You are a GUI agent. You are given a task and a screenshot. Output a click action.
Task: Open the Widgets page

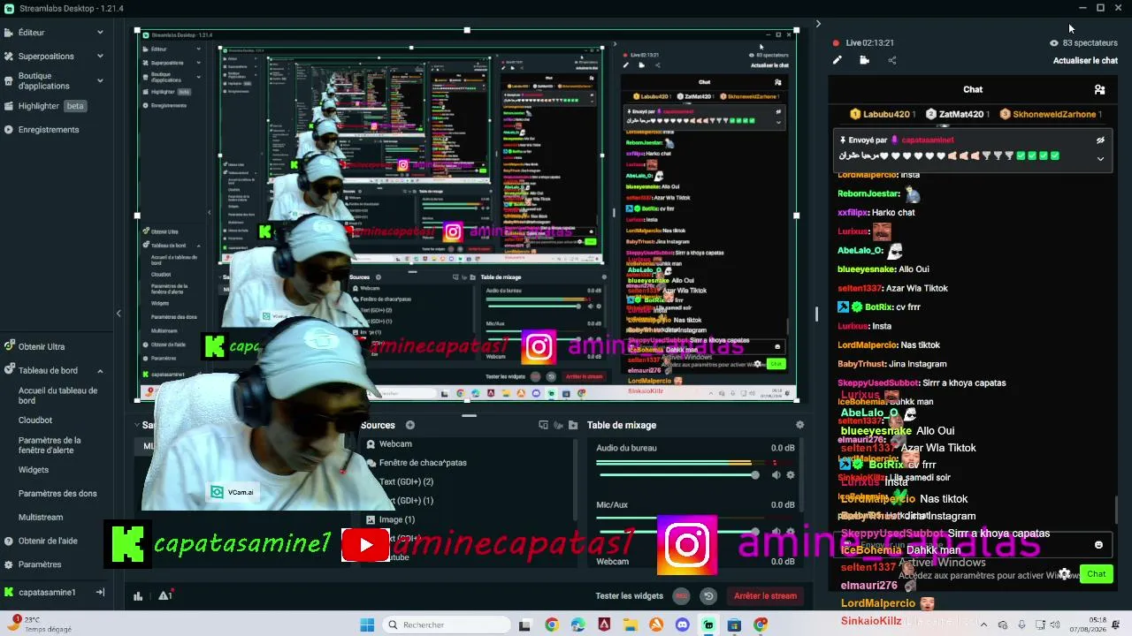pos(34,470)
